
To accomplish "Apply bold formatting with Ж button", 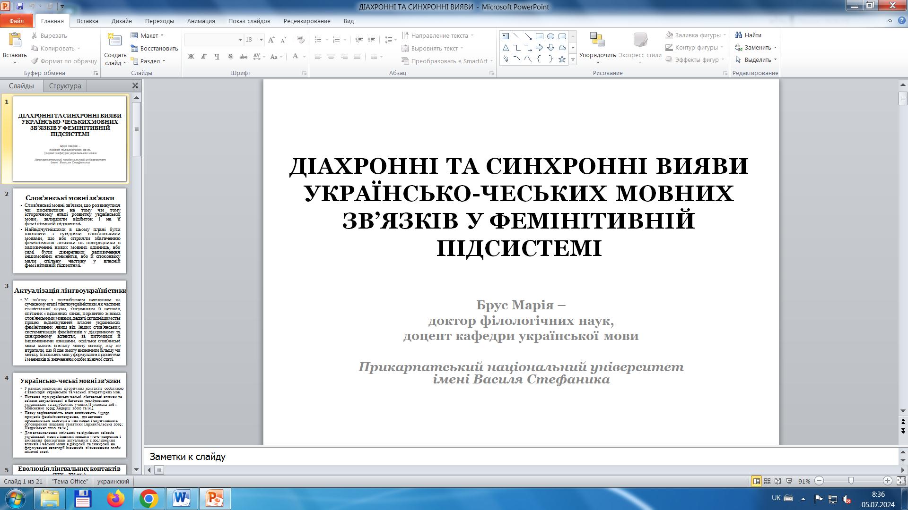I will [x=191, y=57].
